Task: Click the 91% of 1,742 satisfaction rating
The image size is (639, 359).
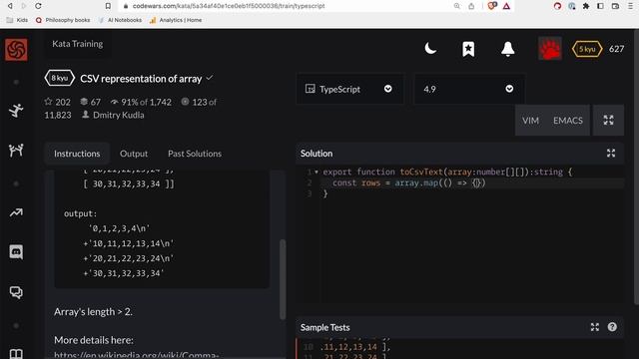Action: [141, 102]
